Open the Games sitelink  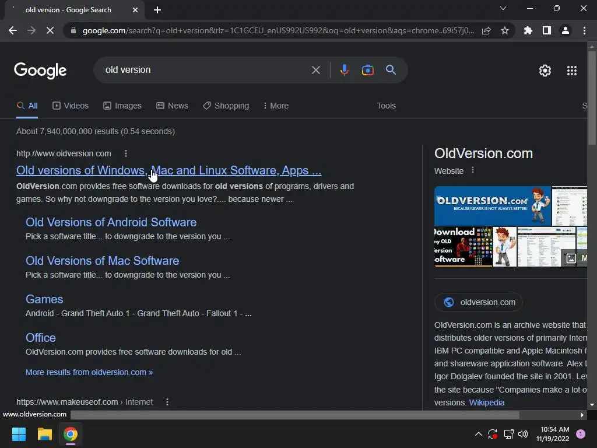pos(44,299)
